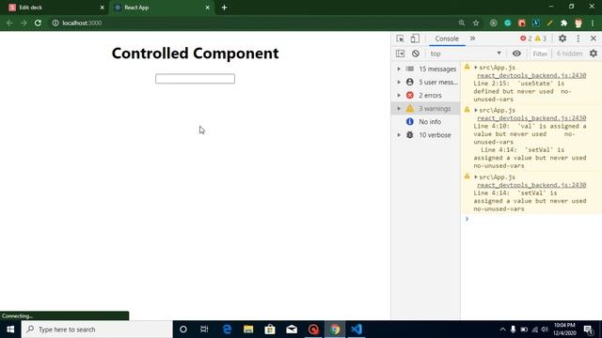The image size is (602, 338).
Task: Open the 'top' JavaScript context dropdown
Action: tap(466, 54)
